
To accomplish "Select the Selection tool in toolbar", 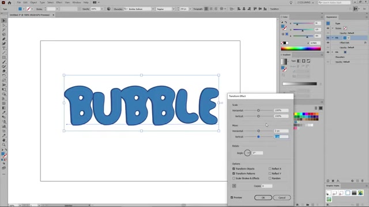I will click(4, 21).
